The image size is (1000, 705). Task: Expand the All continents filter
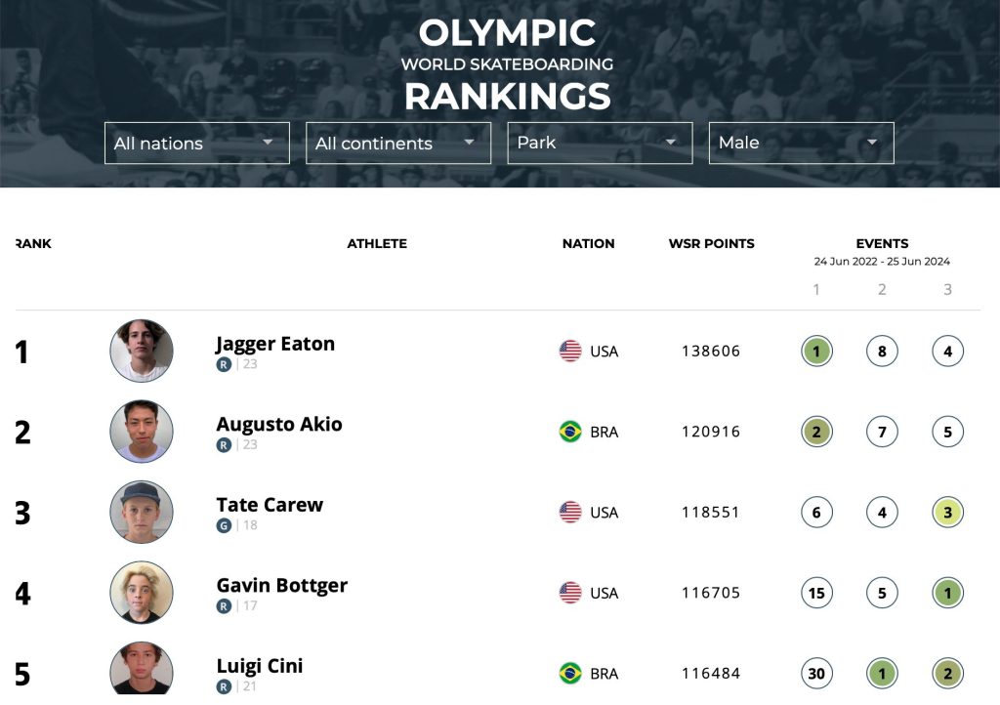tap(398, 144)
